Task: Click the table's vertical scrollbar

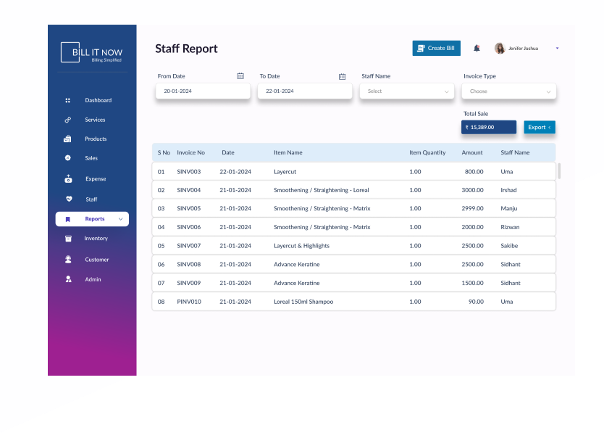Action: point(559,171)
